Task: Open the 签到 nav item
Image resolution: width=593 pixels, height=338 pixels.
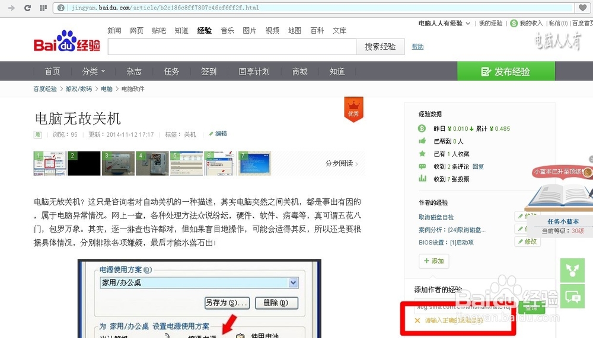Action: point(209,72)
